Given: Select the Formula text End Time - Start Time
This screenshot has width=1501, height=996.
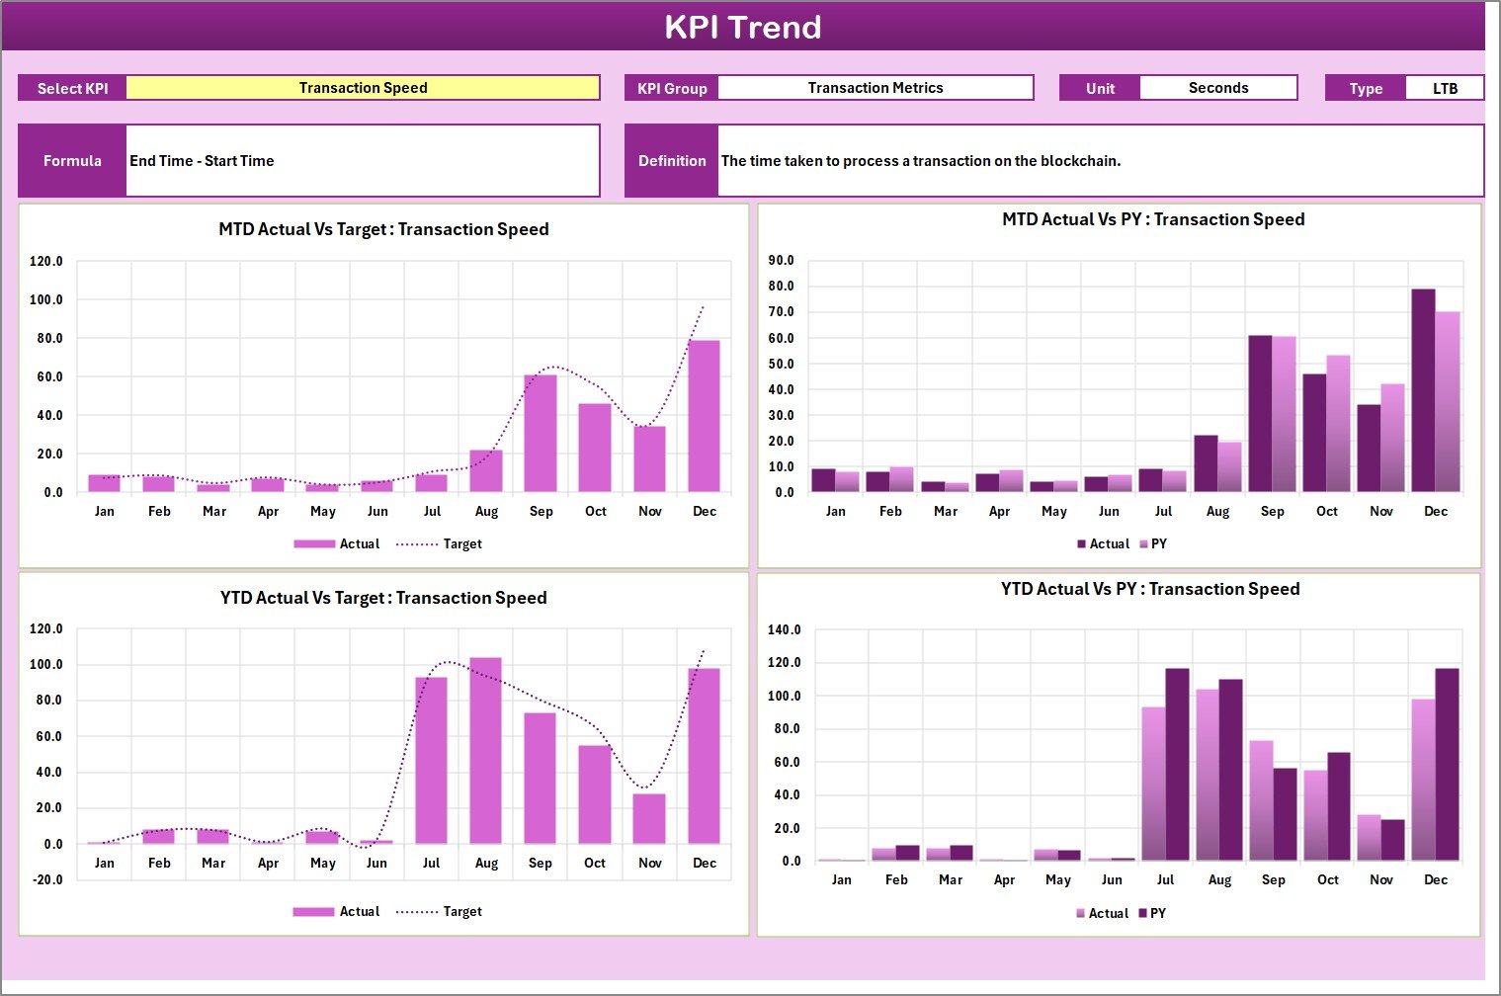Looking at the screenshot, I should pos(201,160).
